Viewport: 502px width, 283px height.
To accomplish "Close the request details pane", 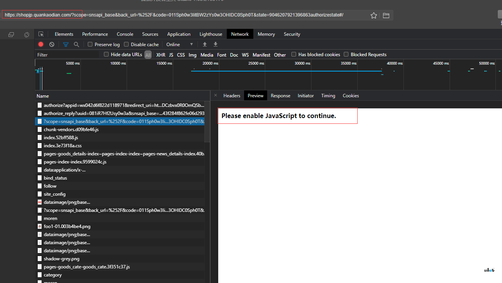I will click(216, 95).
